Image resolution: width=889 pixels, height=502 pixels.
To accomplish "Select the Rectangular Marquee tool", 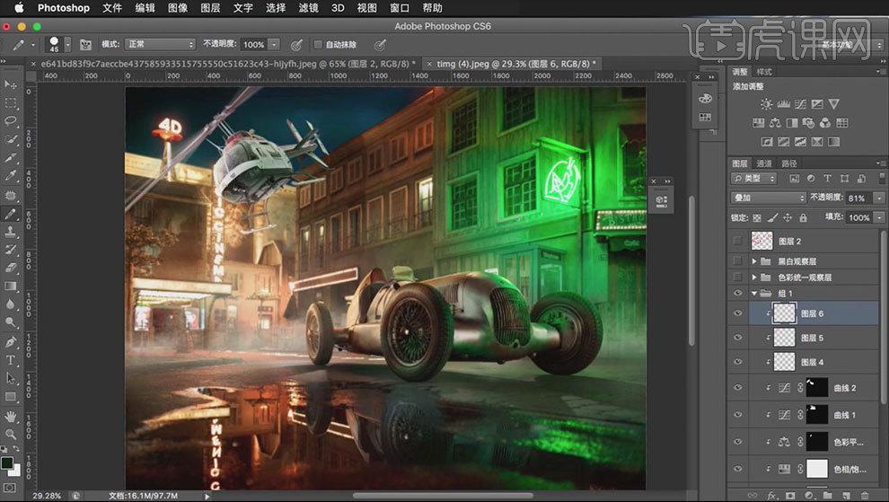I will pyautogui.click(x=10, y=102).
